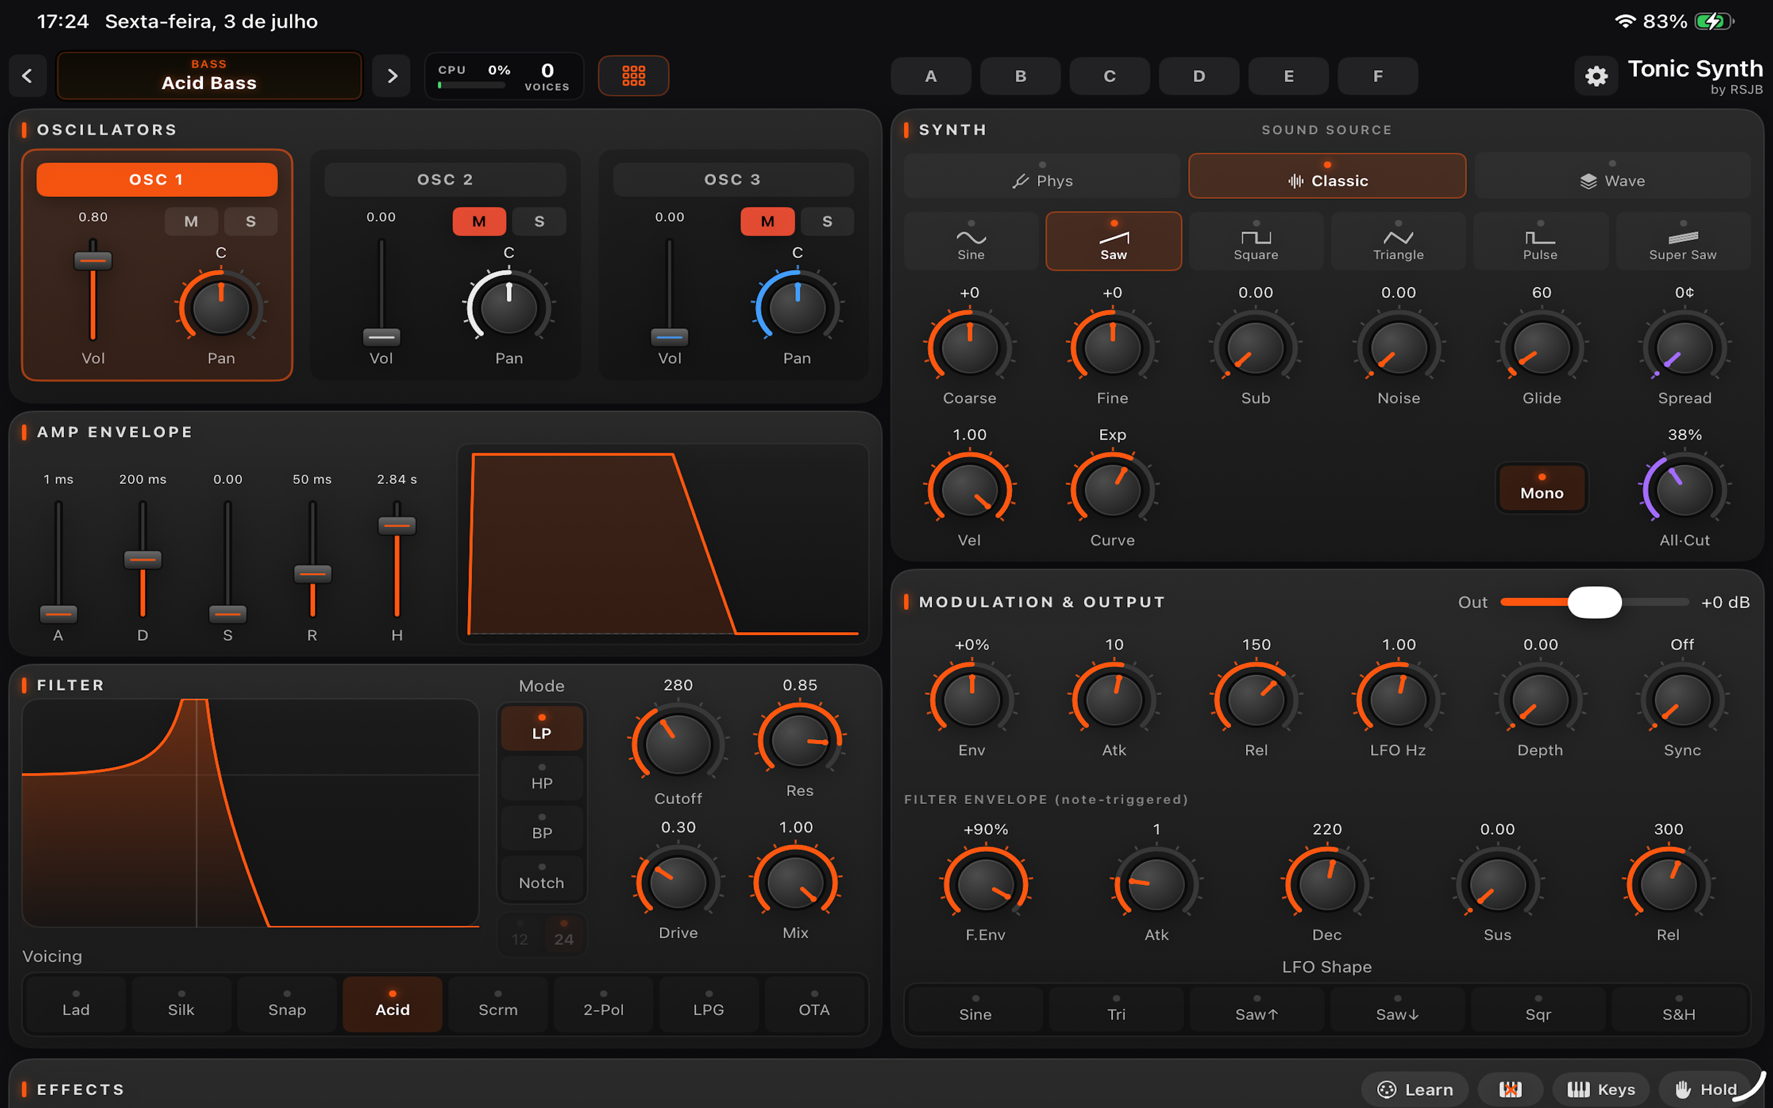Select the OSC 3 tab

click(x=733, y=180)
